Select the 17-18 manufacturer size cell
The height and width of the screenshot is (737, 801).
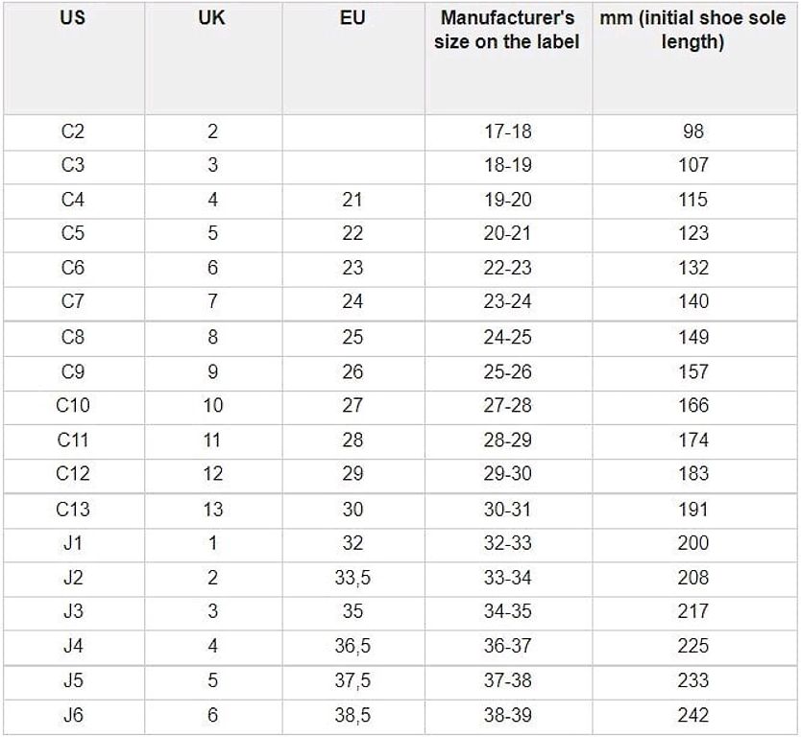click(x=508, y=131)
